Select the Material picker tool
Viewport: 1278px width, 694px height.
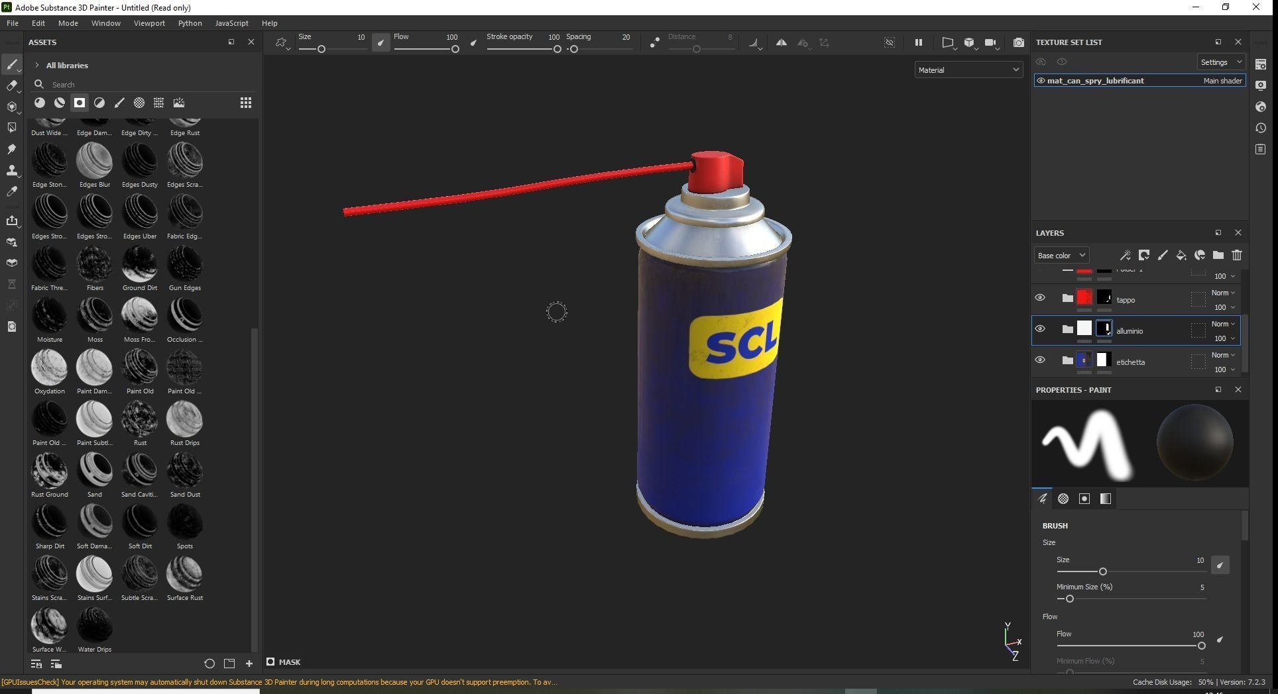(11, 191)
